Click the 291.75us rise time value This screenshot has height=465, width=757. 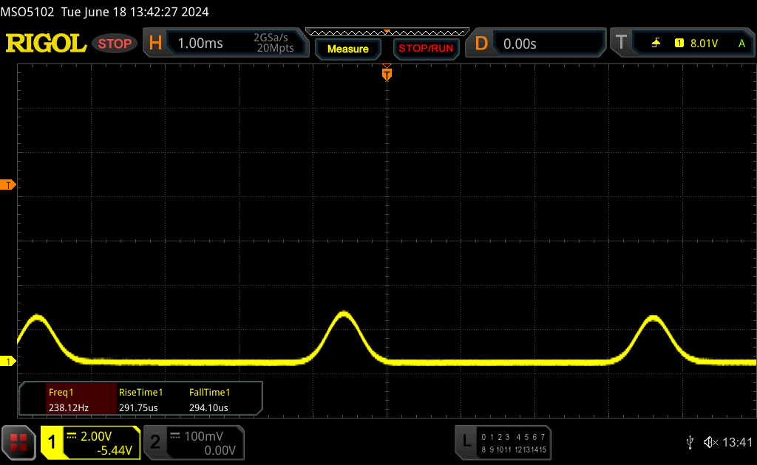pos(138,407)
